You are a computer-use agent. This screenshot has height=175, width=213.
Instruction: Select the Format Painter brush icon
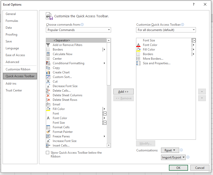pyautogui.click(x=48, y=132)
